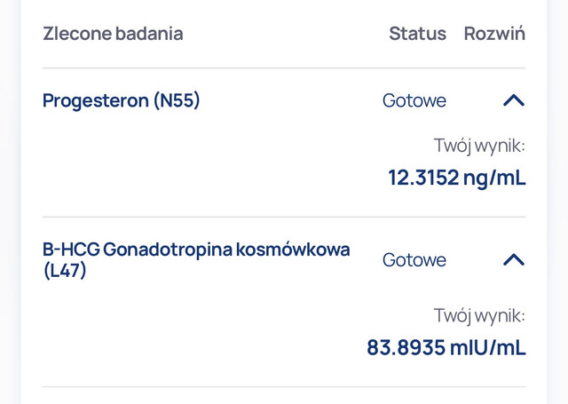Image resolution: width=568 pixels, height=404 pixels.
Task: Collapse the Progesteron (N55) result chevron
Action: (514, 100)
